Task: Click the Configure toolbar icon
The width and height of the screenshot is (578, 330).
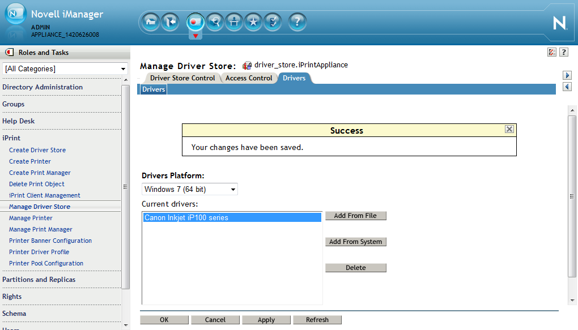Action: point(234,22)
